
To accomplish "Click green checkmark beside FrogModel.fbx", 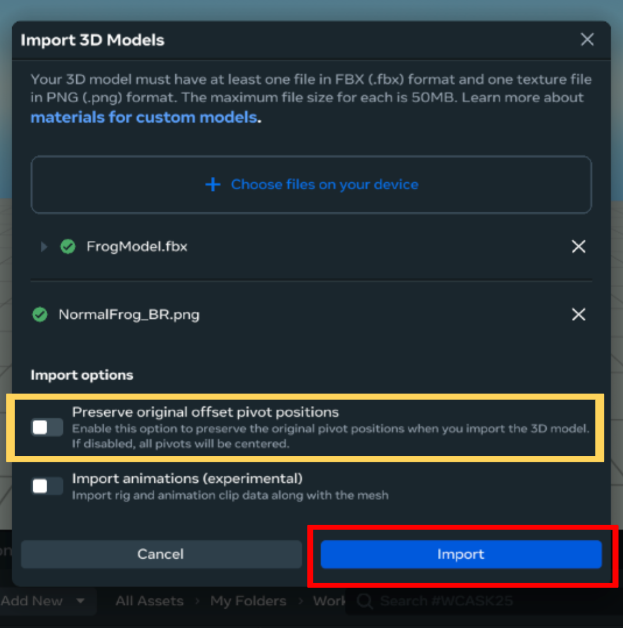I will [68, 247].
